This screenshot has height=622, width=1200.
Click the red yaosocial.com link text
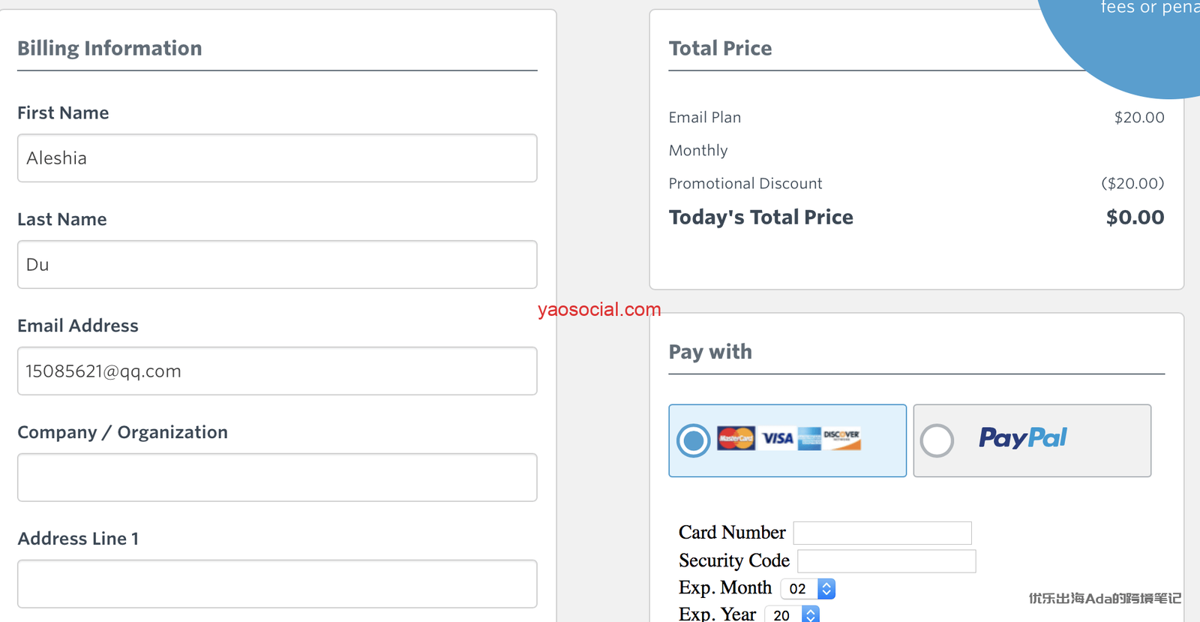[599, 309]
